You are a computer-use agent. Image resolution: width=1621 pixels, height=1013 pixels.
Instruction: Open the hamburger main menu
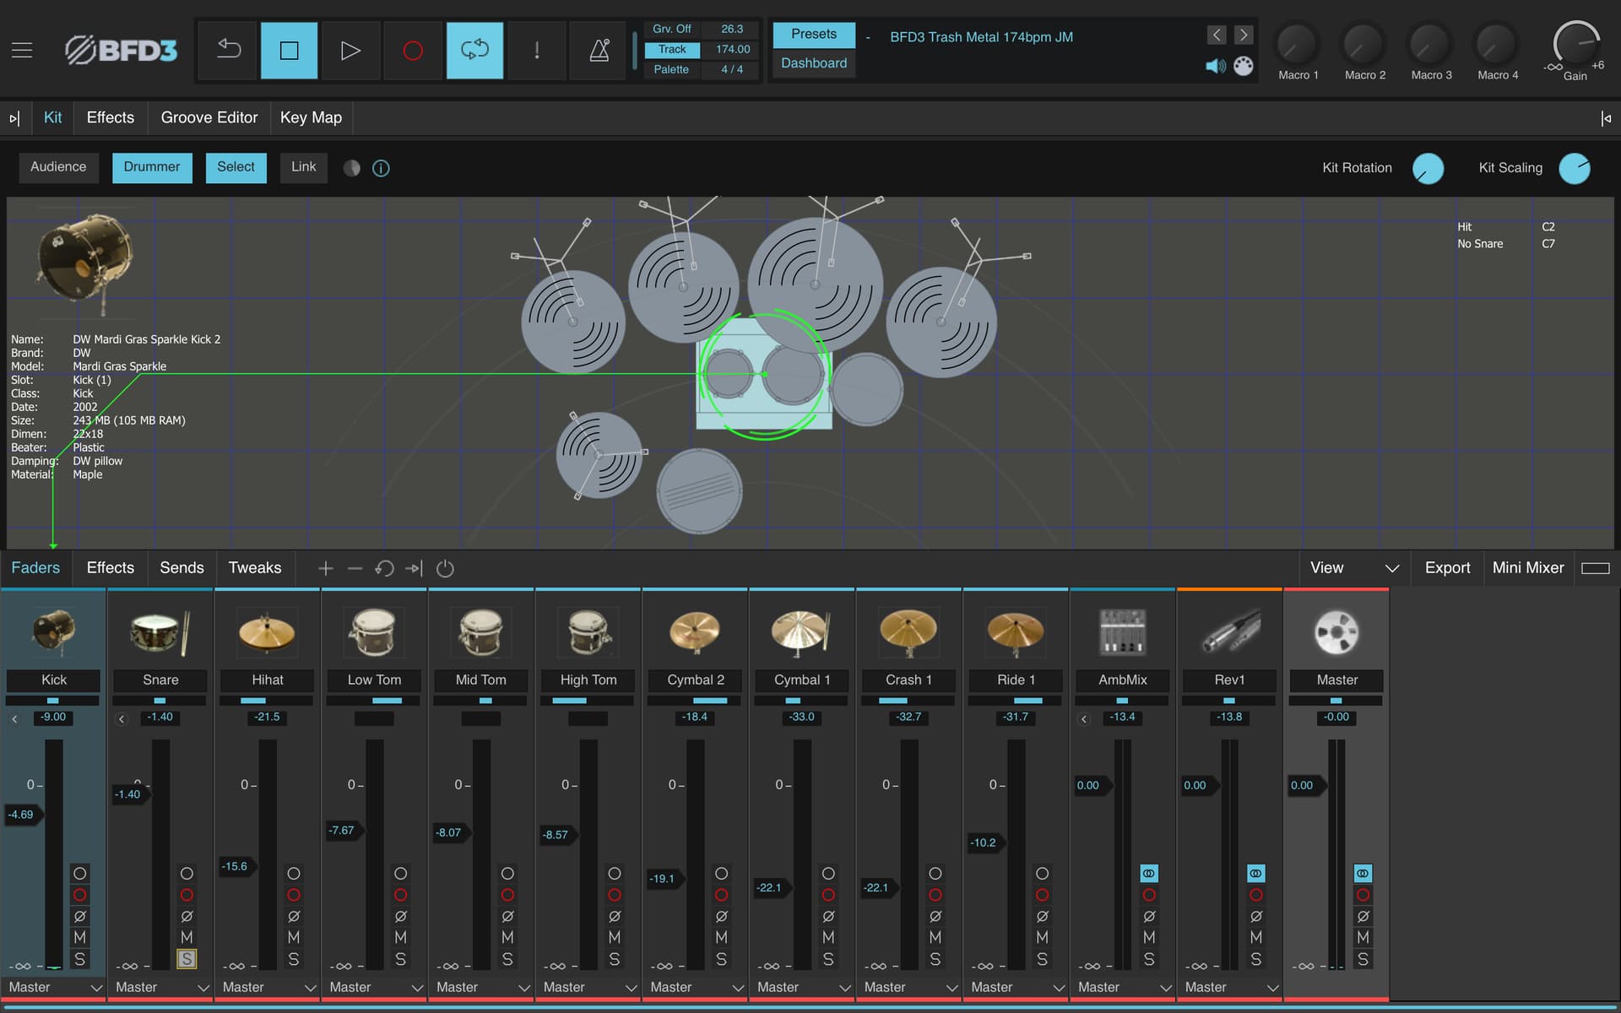(x=22, y=51)
